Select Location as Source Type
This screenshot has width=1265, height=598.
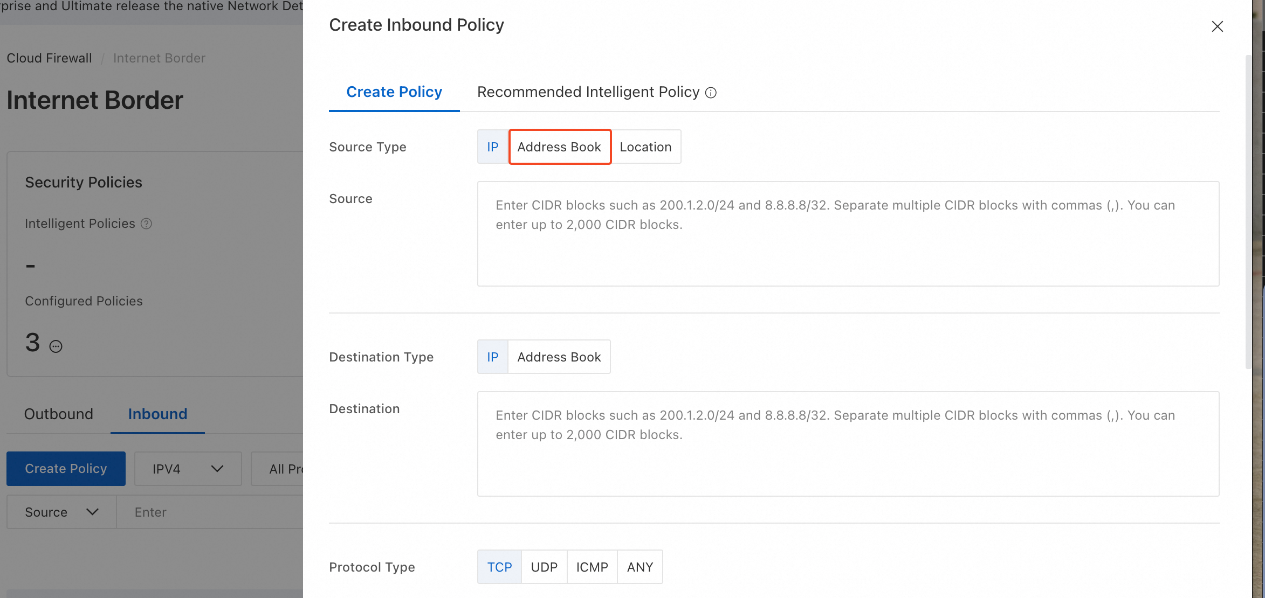(645, 147)
